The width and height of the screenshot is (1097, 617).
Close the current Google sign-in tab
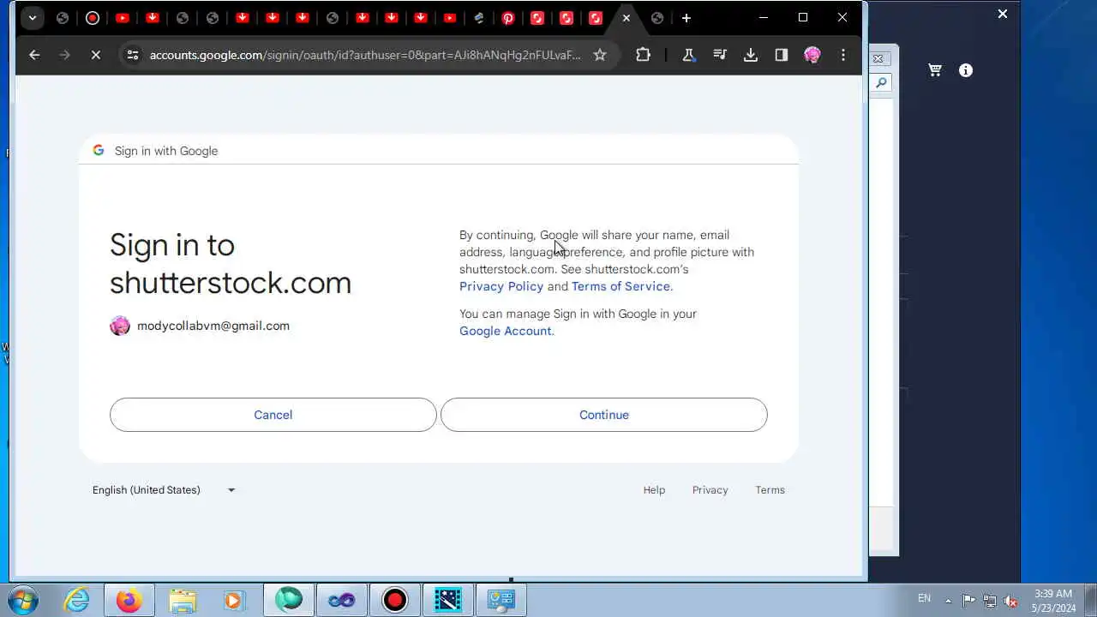(x=626, y=17)
